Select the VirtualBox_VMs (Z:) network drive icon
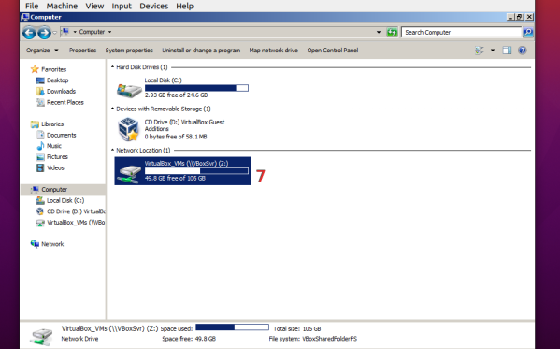The width and height of the screenshot is (560, 349). point(129,174)
